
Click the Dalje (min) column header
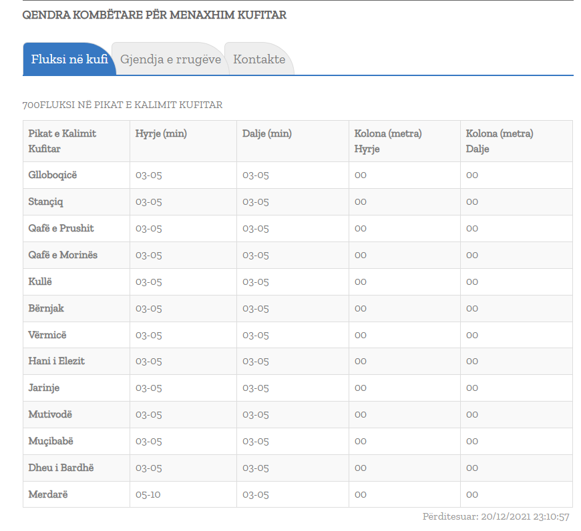click(x=293, y=141)
